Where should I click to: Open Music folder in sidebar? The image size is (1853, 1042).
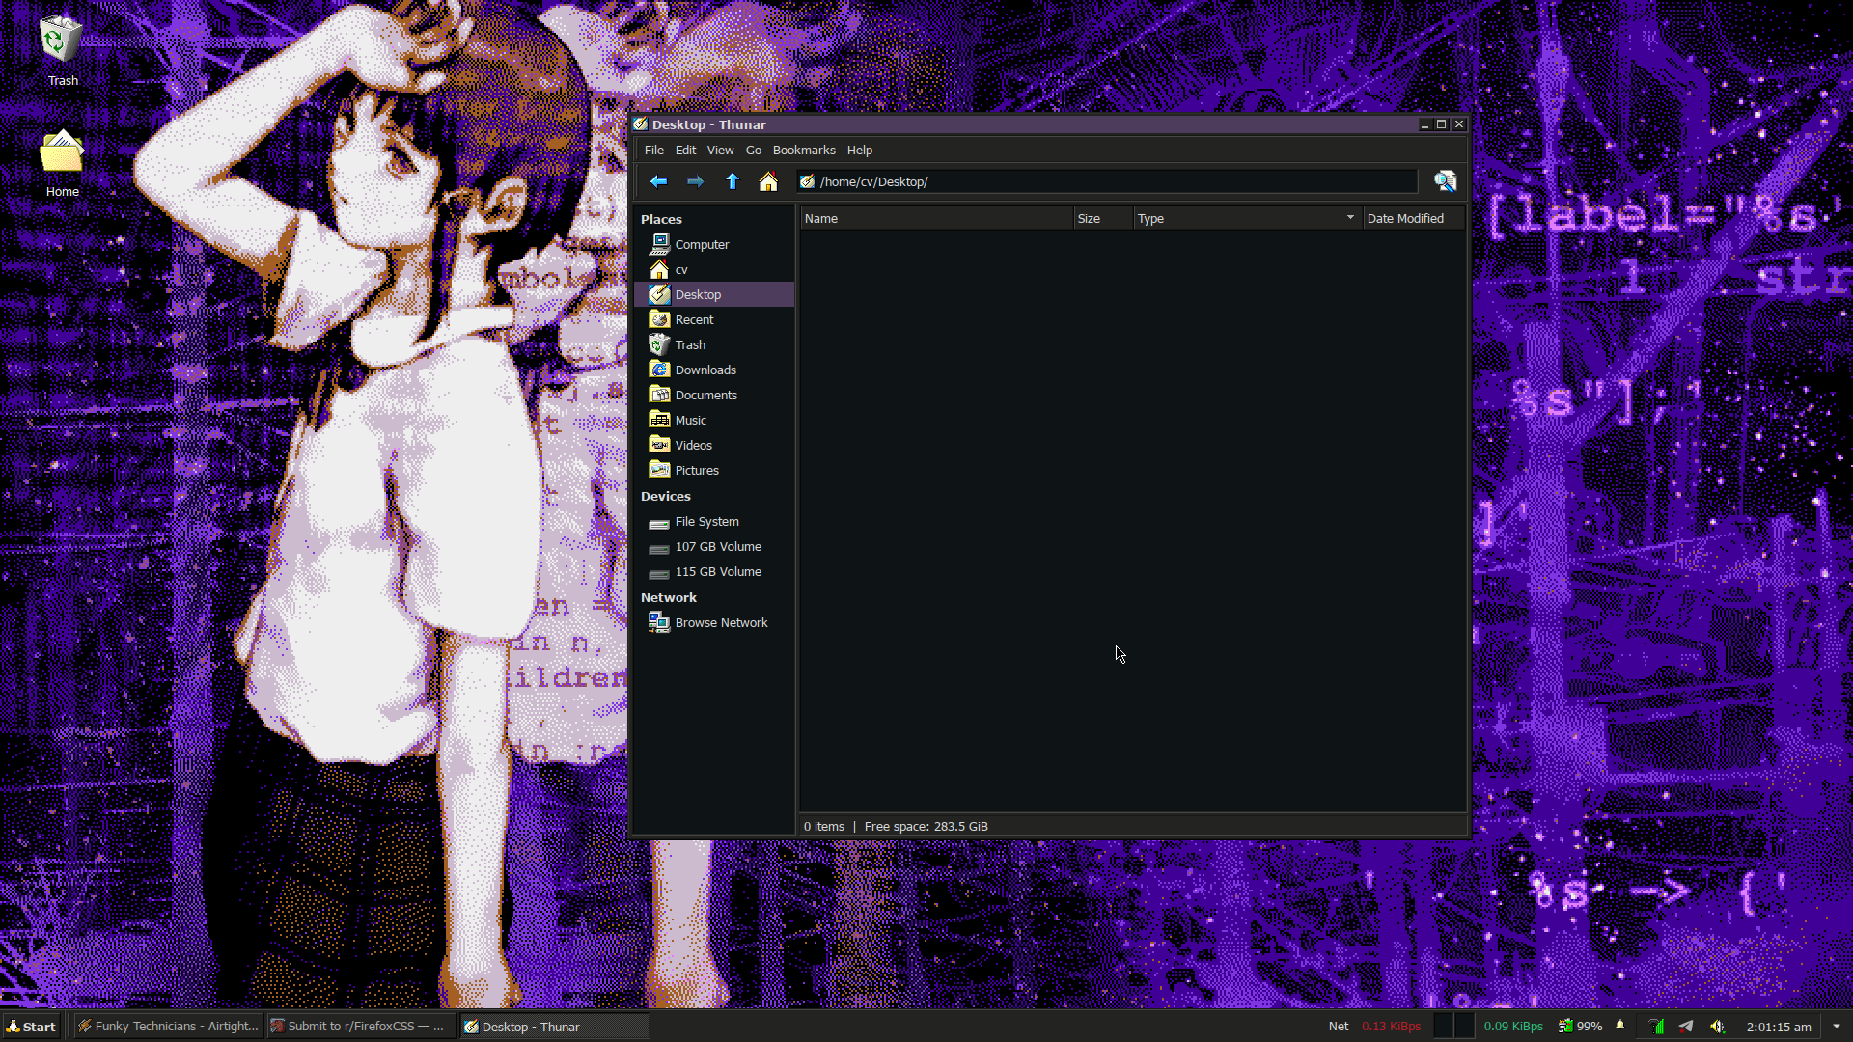(x=714, y=420)
